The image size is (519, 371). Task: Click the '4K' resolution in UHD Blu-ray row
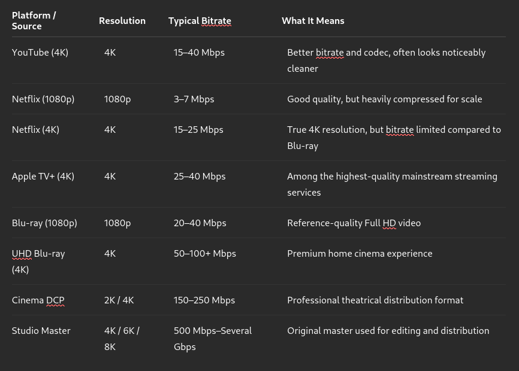[110, 254]
